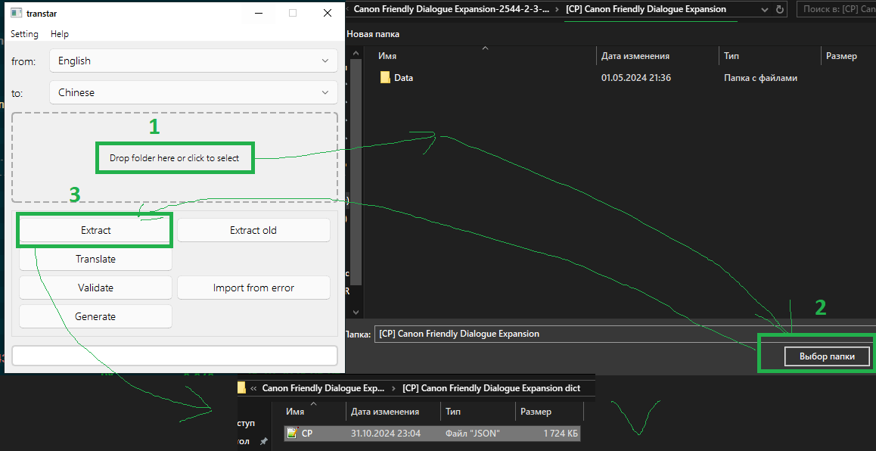Click the pin icon in the lower sidebar
876x451 pixels.
[x=263, y=441]
